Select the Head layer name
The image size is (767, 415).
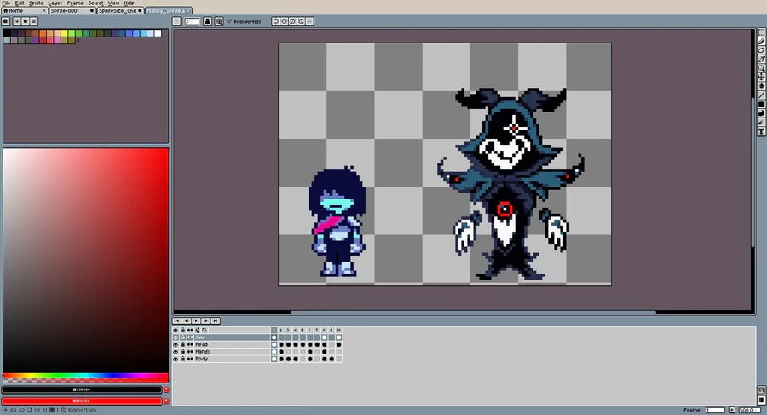tap(201, 344)
